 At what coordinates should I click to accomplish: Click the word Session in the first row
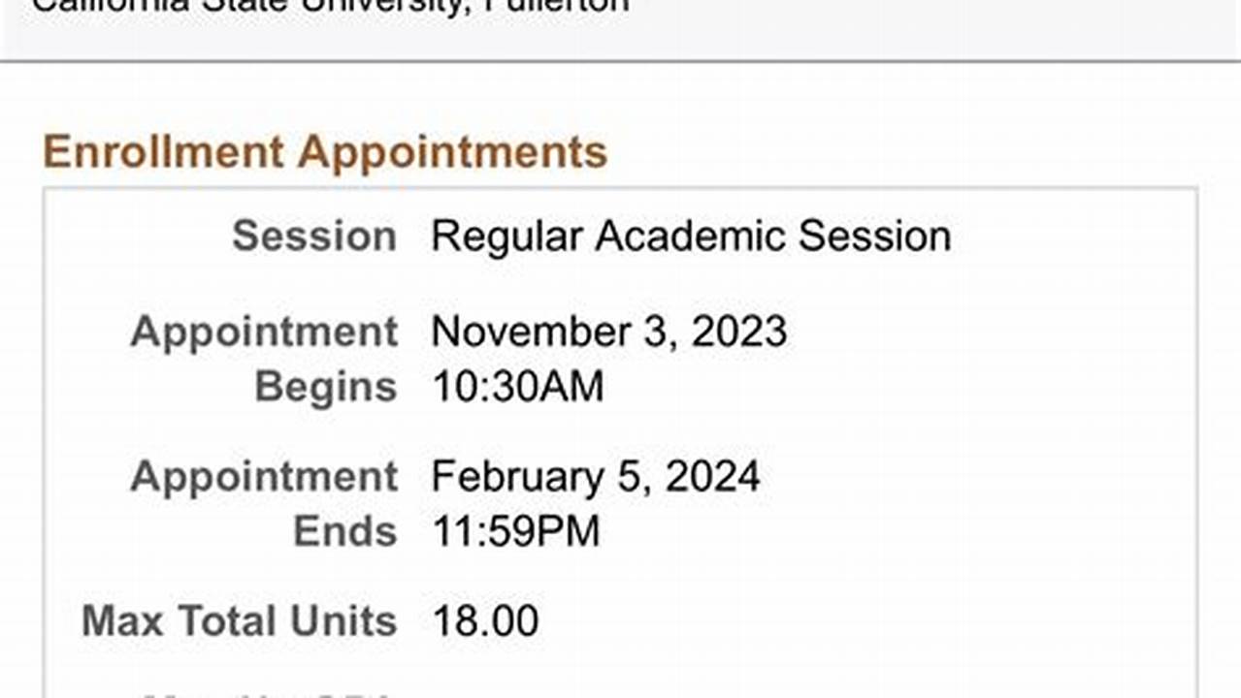[x=312, y=236]
